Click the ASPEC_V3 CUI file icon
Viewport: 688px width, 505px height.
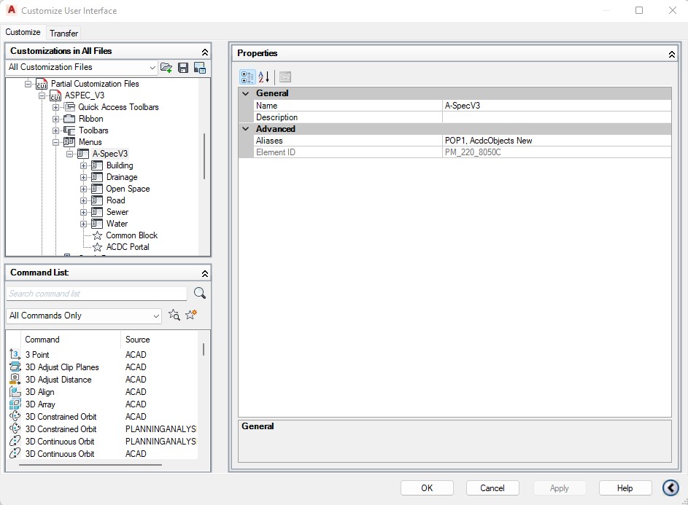(x=55, y=95)
